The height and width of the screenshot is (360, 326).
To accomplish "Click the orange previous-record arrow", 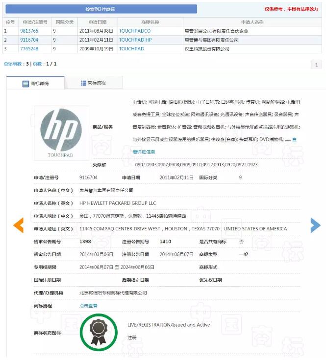I will point(19,225).
